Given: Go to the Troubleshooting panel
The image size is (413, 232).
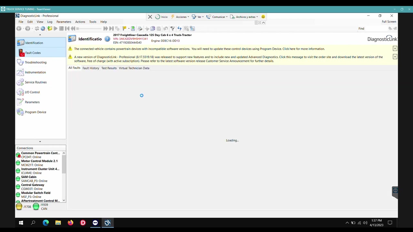Looking at the screenshot, I should 40,62.
